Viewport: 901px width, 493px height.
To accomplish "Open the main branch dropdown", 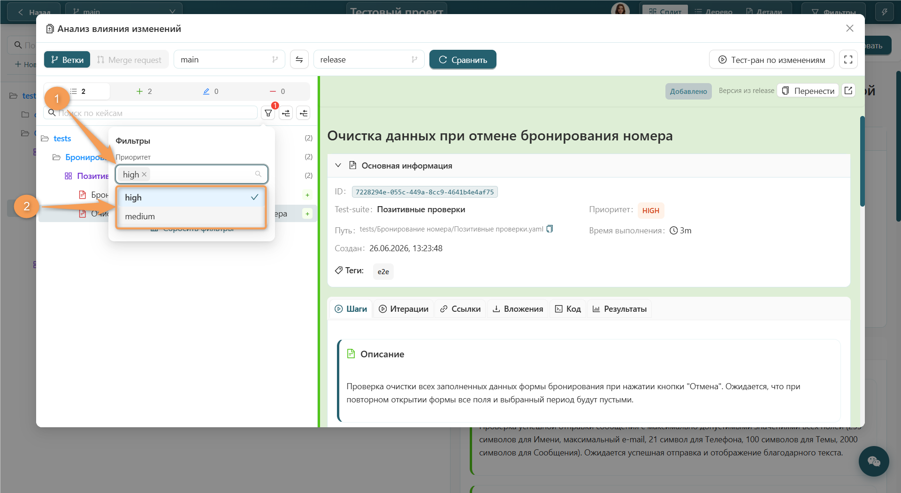I will coord(229,60).
